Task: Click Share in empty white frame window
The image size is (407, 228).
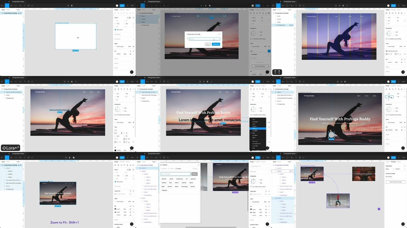Action: tap(122, 6)
